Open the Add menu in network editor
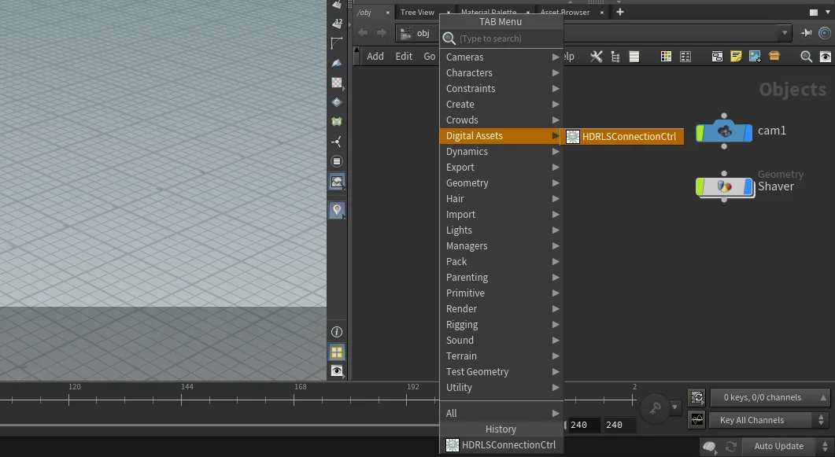 tap(375, 57)
